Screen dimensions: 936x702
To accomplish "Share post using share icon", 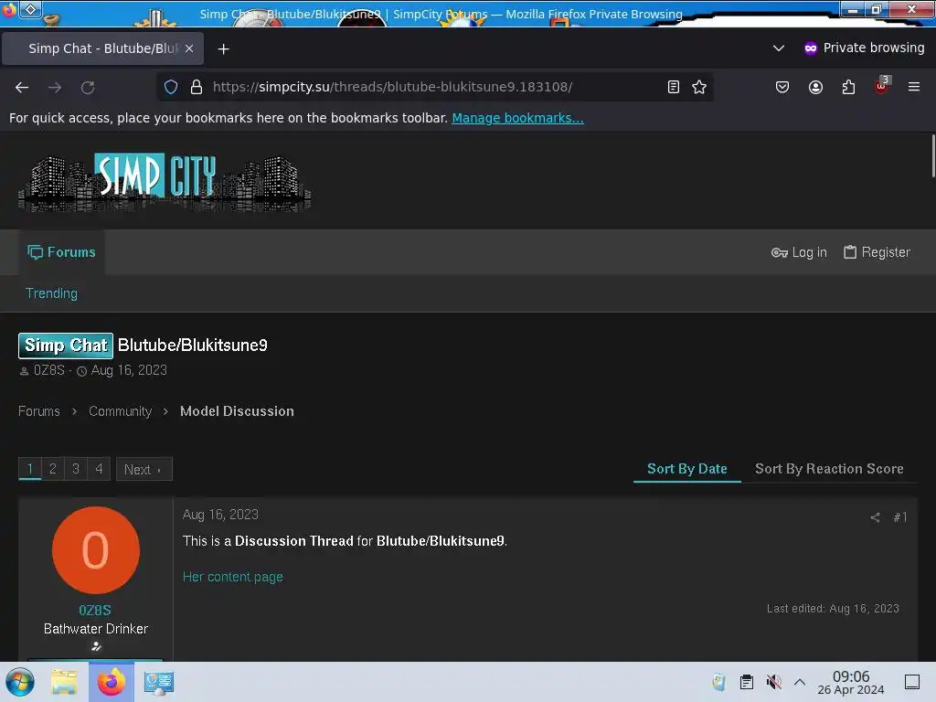I will click(875, 517).
